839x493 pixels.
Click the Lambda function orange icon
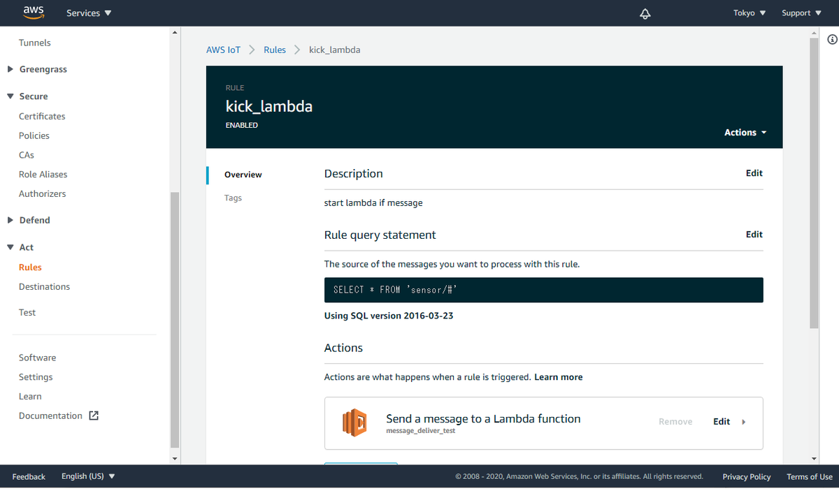354,422
